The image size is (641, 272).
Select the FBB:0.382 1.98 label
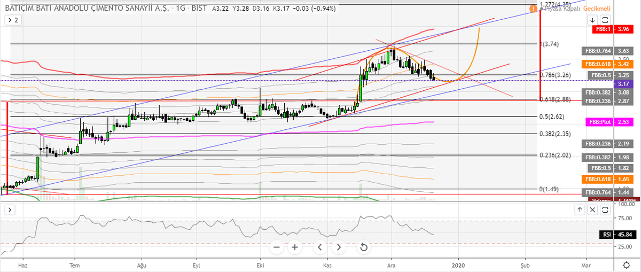[608, 157]
